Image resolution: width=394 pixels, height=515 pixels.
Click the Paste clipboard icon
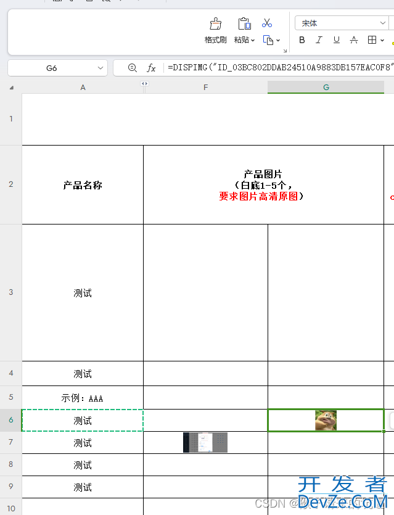tap(244, 24)
